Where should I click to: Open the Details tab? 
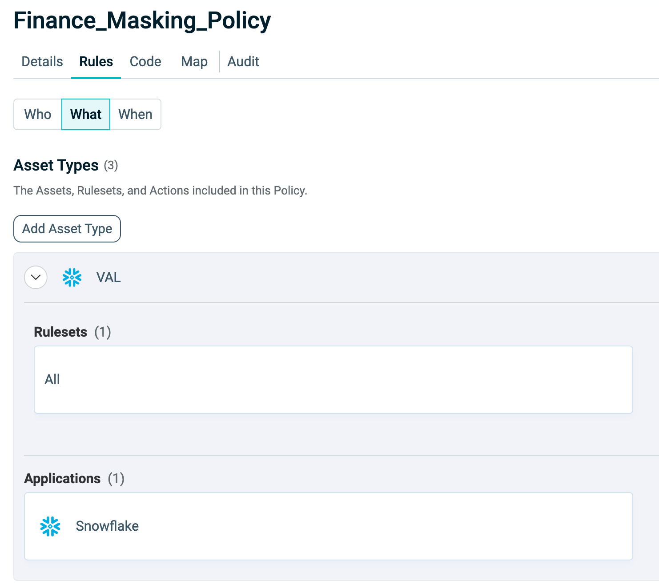42,61
